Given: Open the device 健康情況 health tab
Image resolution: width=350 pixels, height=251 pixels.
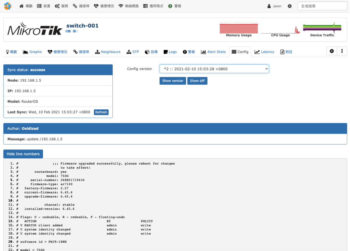Looking at the screenshot, I should 57,52.
